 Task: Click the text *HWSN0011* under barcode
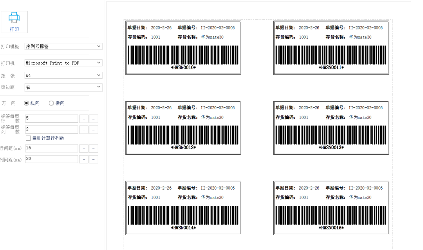point(331,67)
